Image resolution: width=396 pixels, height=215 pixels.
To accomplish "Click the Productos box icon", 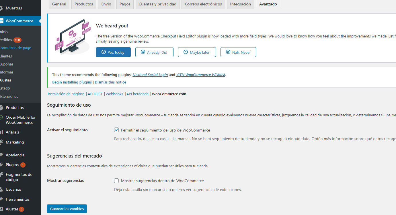I will [1, 107].
